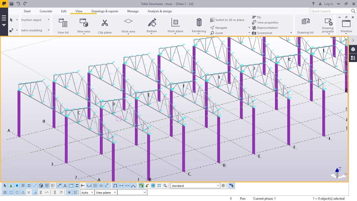This screenshot has height=201, width=357.
Task: Expand the parametric modeling dropdown arrow
Action: pyautogui.click(x=49, y=30)
